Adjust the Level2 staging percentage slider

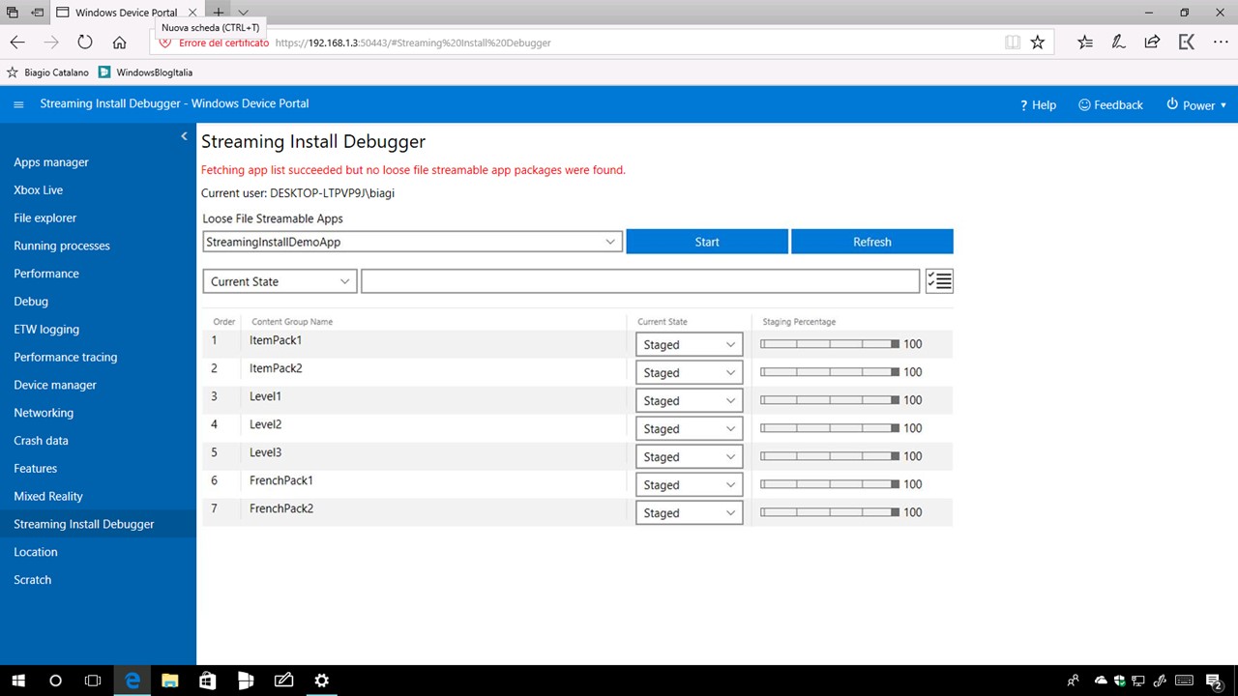point(830,428)
